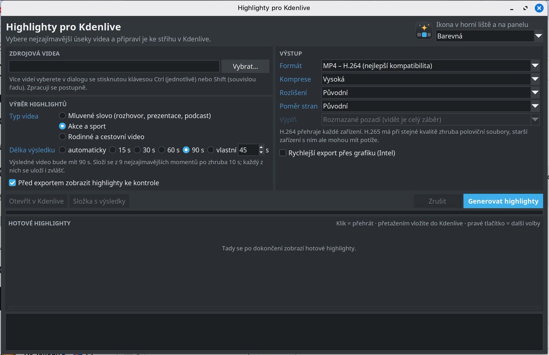This screenshot has height=355, width=549.
Task: Click the progress bar below the buttons
Action: pos(274,212)
